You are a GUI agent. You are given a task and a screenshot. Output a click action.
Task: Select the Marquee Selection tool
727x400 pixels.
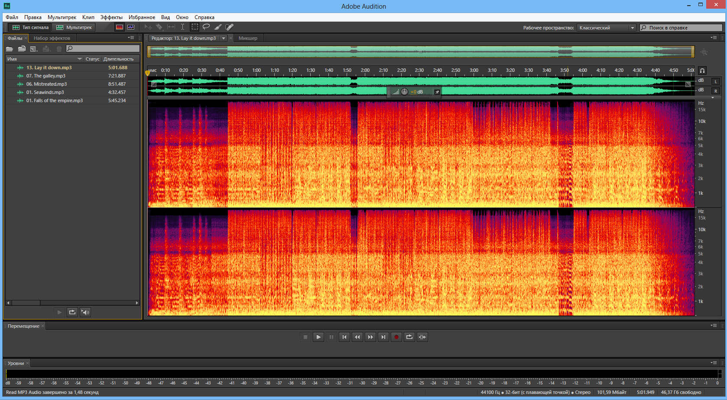195,27
